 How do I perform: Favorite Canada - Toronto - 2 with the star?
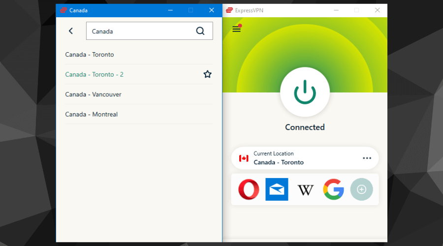(x=207, y=74)
